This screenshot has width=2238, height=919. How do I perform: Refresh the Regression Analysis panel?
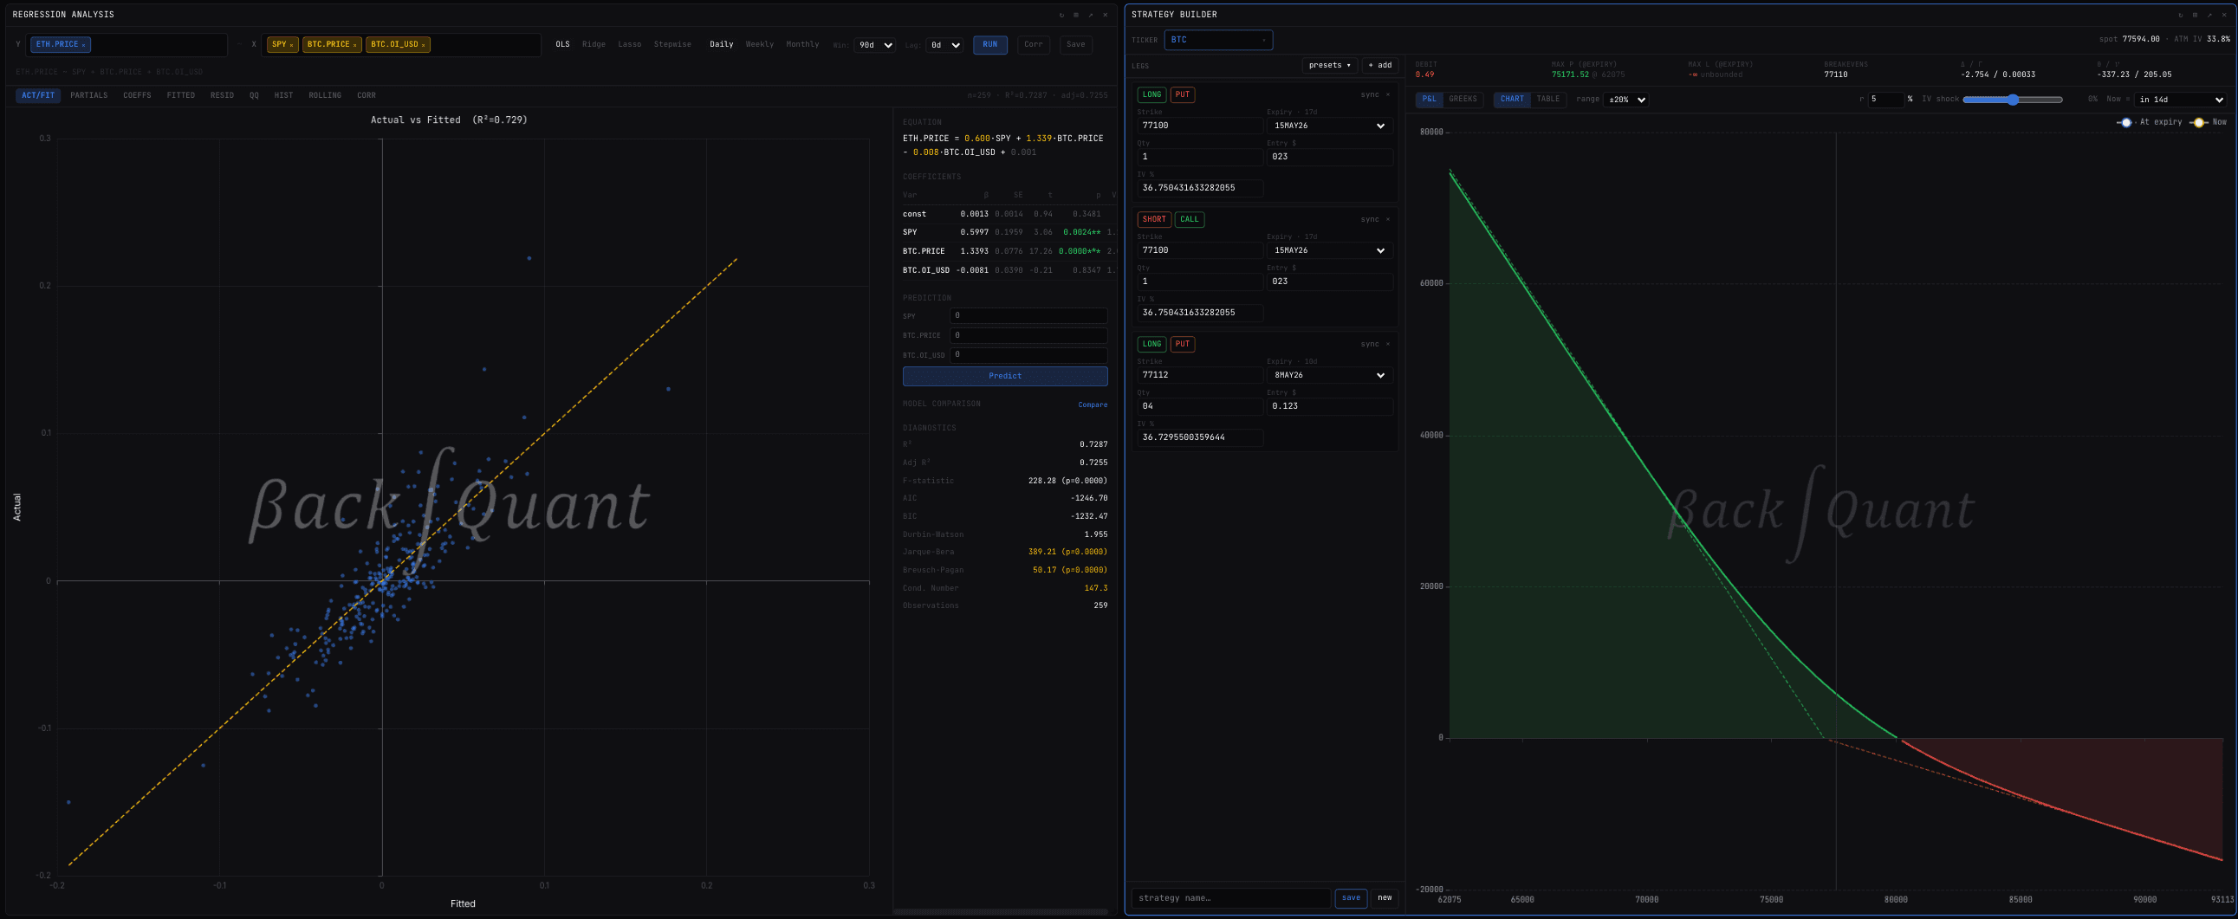coord(1061,15)
